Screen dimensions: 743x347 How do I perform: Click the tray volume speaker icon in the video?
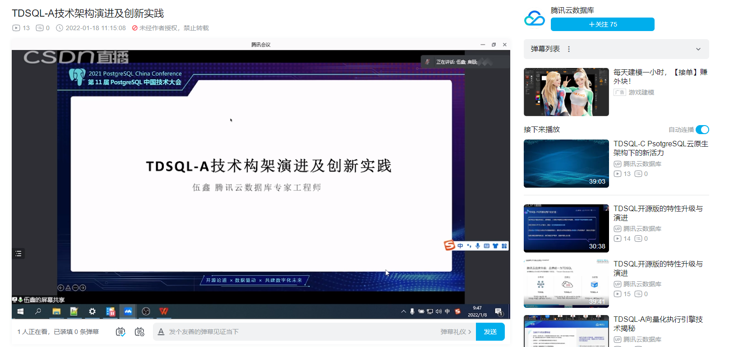[438, 311]
